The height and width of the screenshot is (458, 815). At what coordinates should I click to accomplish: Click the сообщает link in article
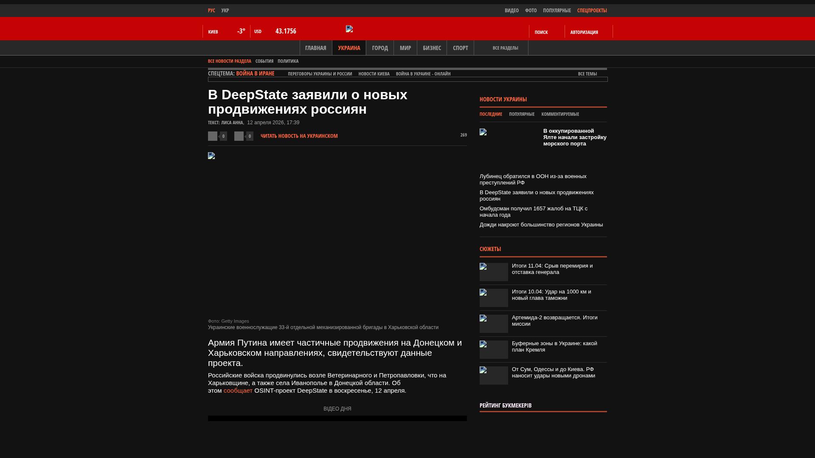pyautogui.click(x=238, y=391)
